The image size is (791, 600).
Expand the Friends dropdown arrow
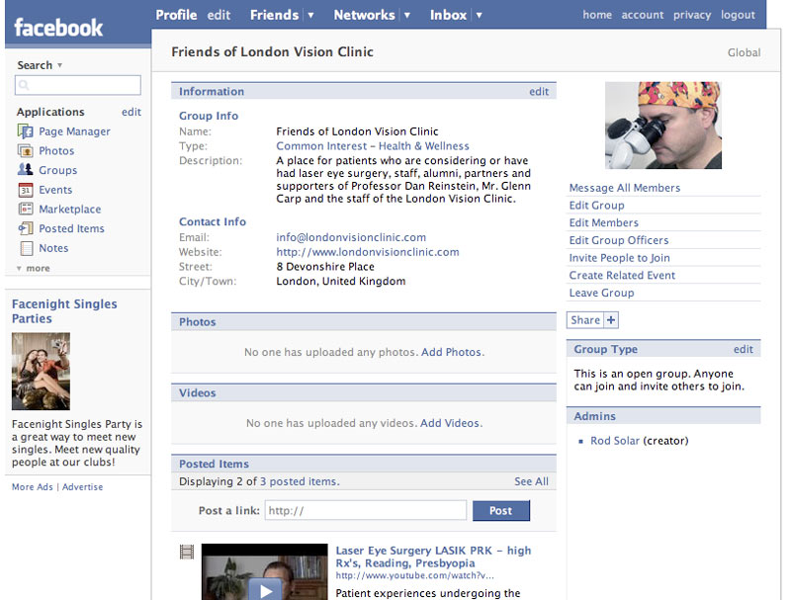310,16
